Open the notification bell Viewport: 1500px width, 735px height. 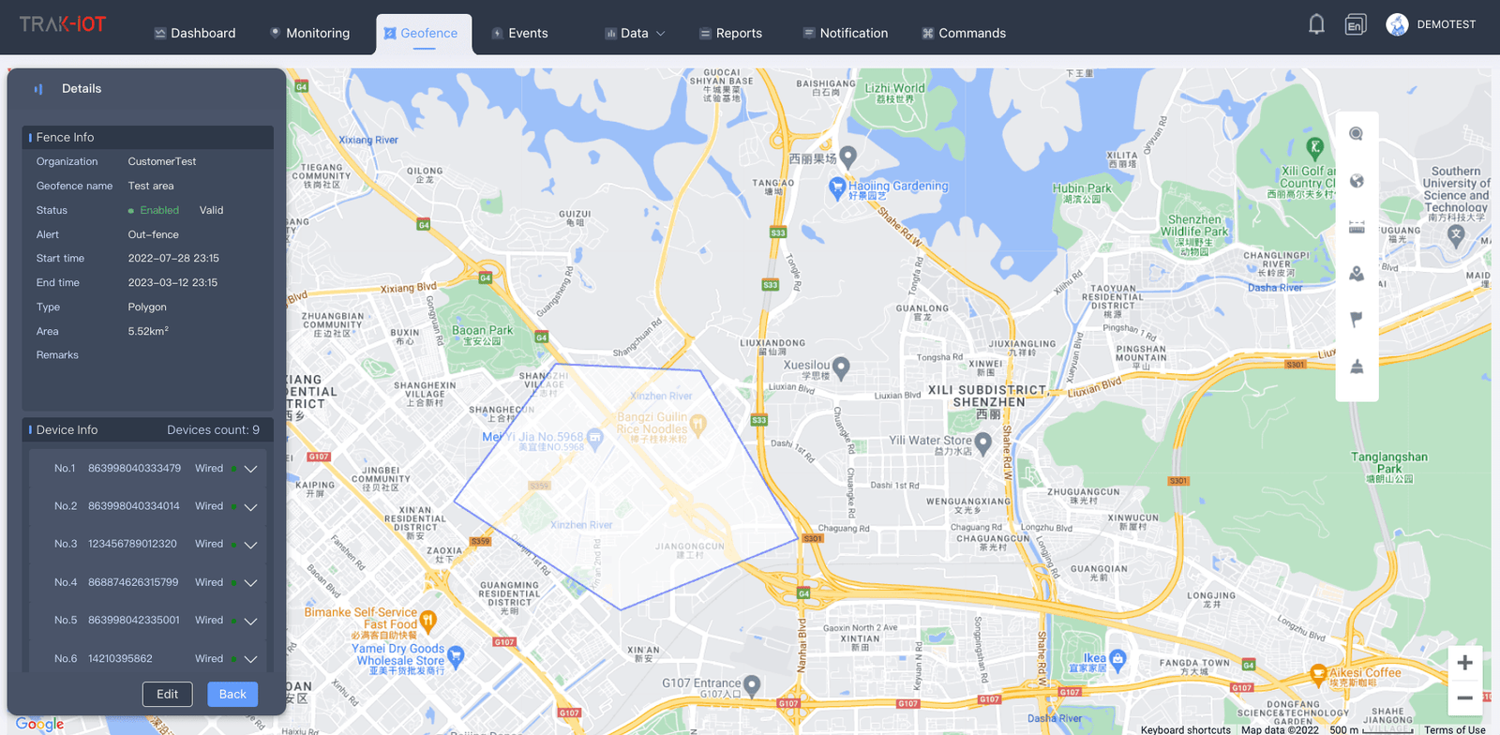point(1316,24)
